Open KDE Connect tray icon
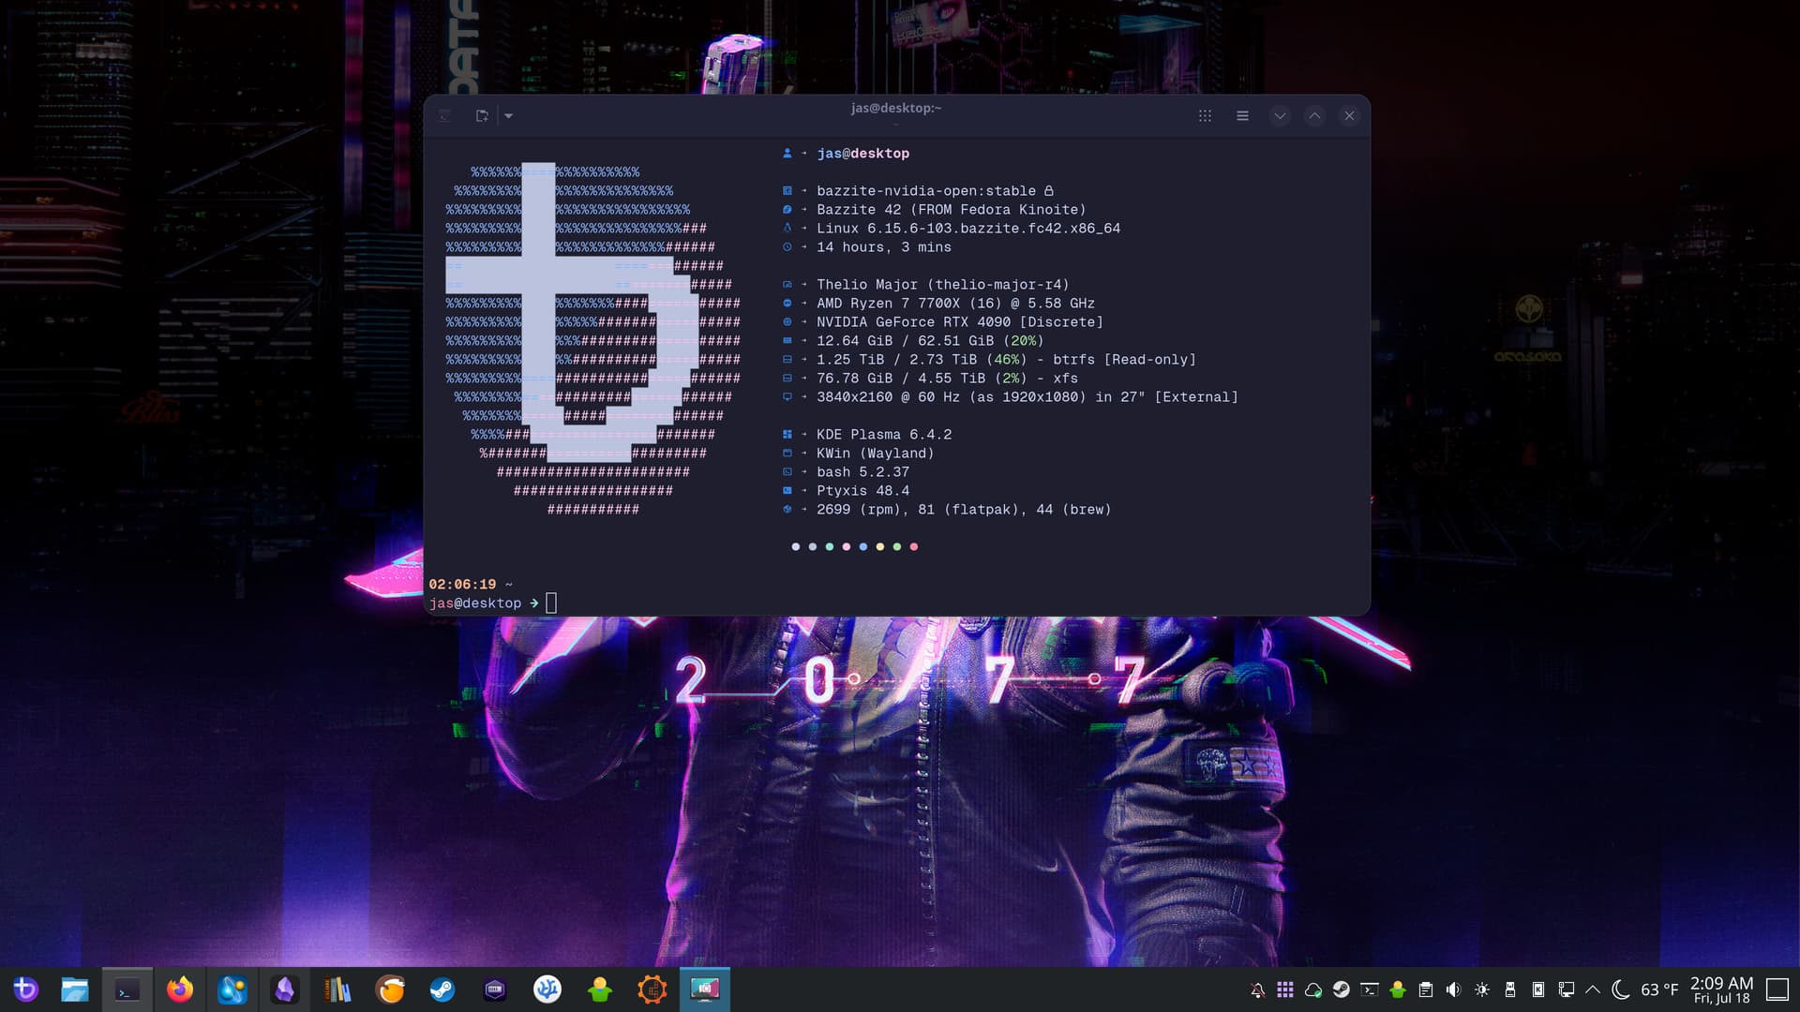Screen dimensions: 1800x1012 1538,990
